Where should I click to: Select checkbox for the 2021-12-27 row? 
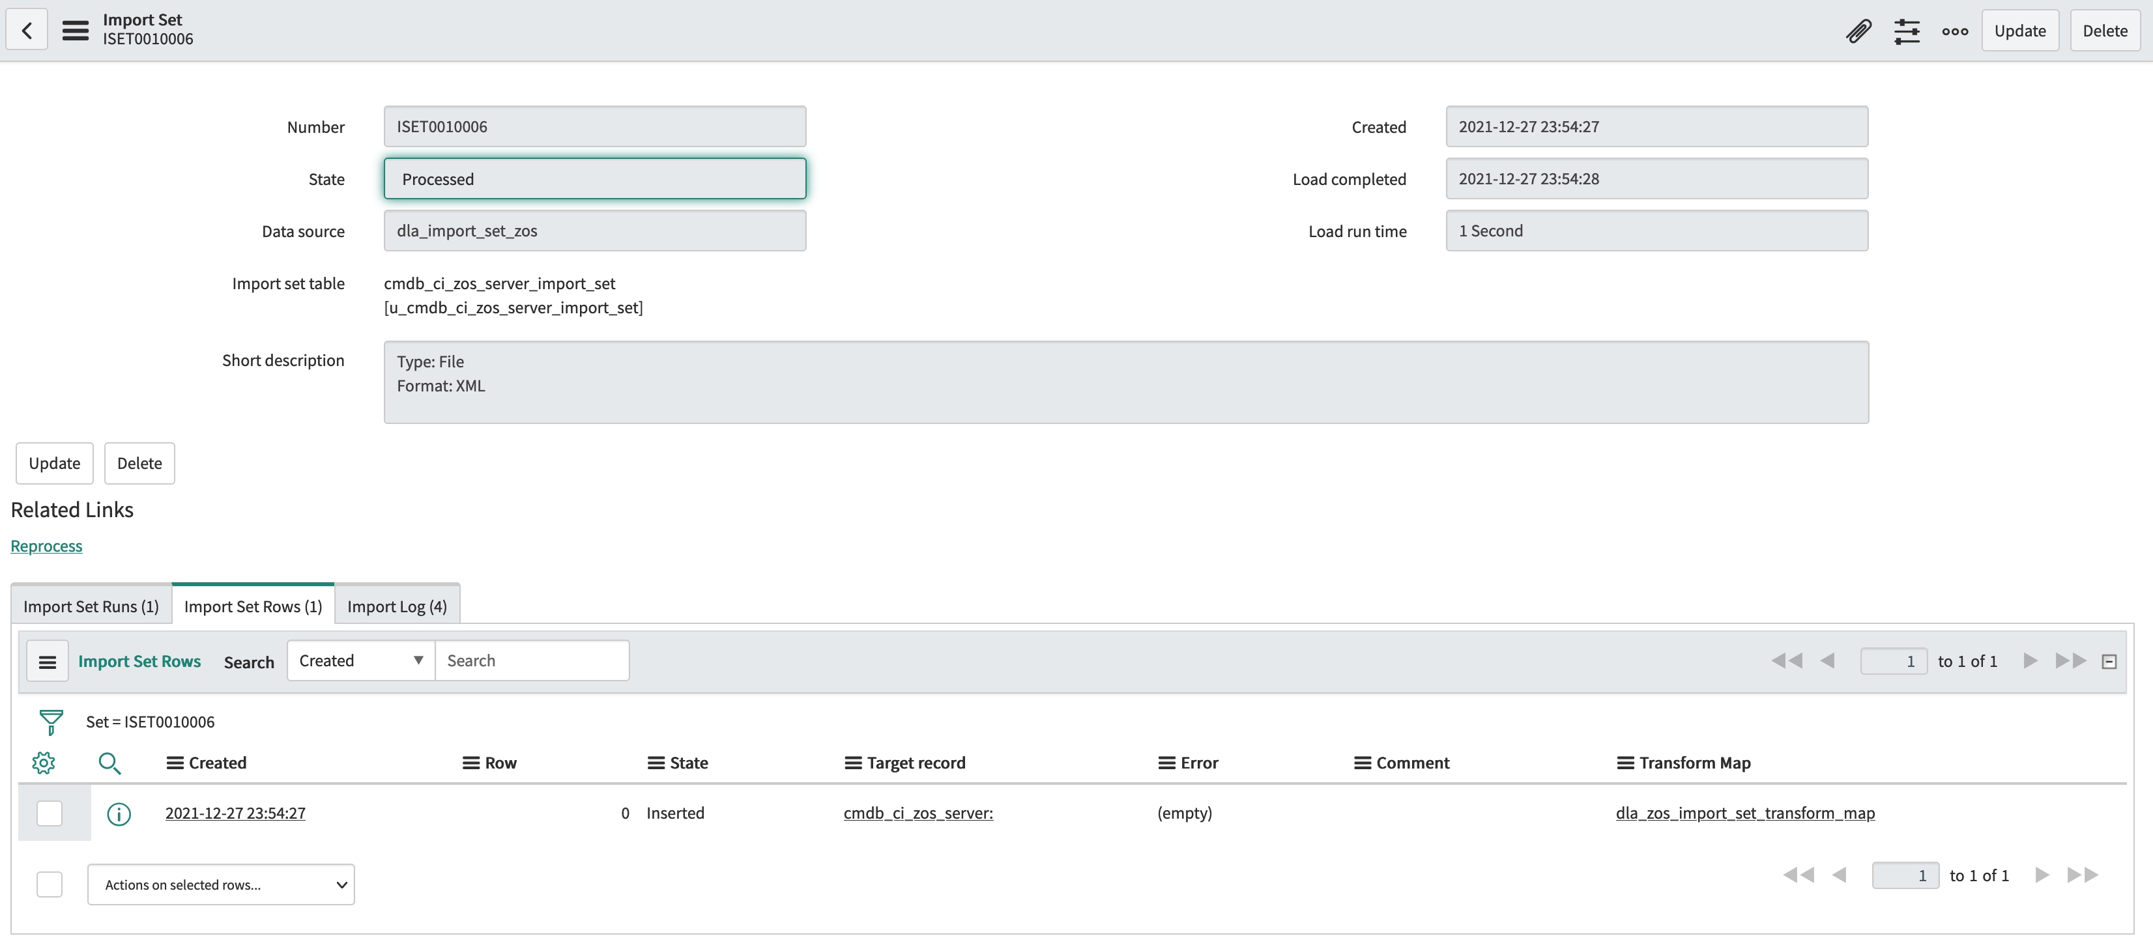point(50,813)
